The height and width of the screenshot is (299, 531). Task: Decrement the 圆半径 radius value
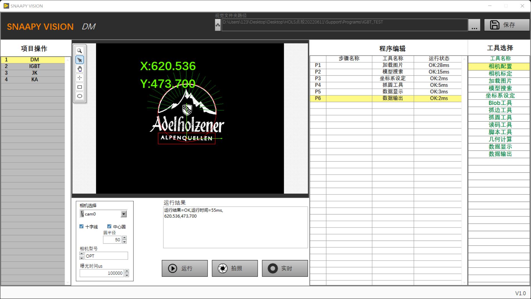tap(124, 242)
